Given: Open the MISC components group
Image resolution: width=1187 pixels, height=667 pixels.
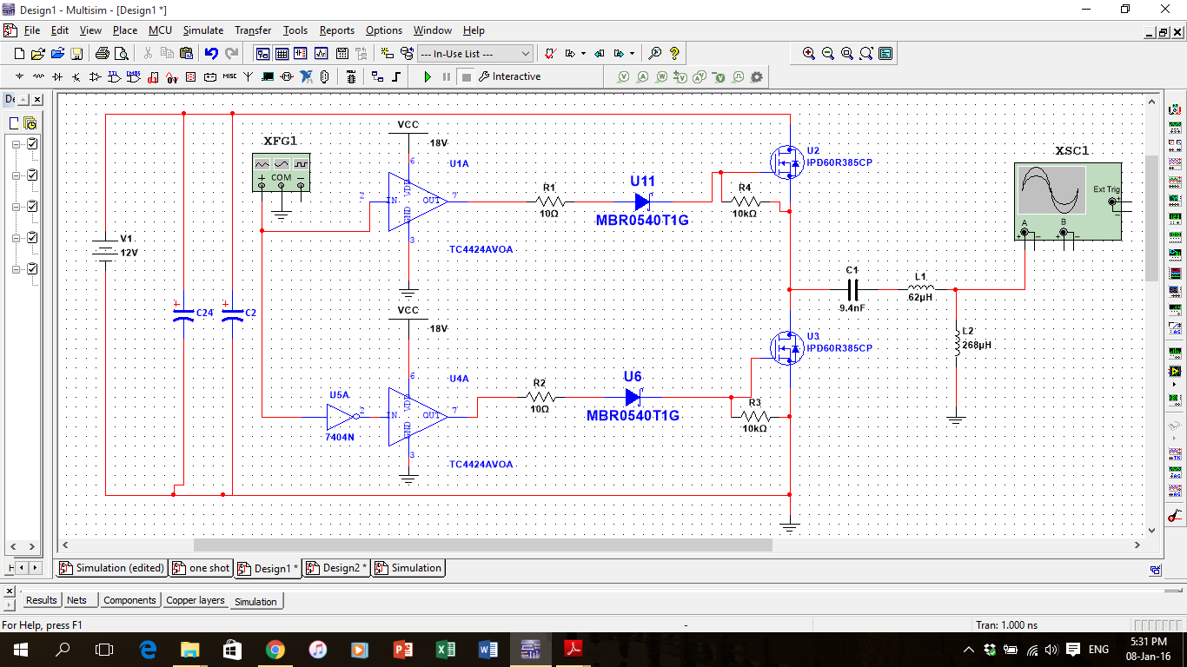Looking at the screenshot, I should 229,76.
